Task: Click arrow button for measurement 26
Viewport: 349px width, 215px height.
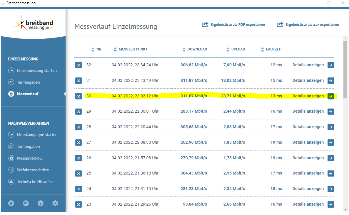Action: click(x=331, y=158)
